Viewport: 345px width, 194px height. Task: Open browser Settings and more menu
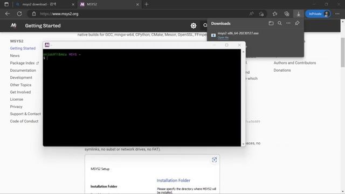[x=337, y=14]
